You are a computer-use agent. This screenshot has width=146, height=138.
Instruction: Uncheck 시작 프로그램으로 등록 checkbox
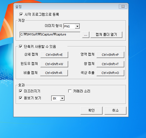[x=21, y=14]
